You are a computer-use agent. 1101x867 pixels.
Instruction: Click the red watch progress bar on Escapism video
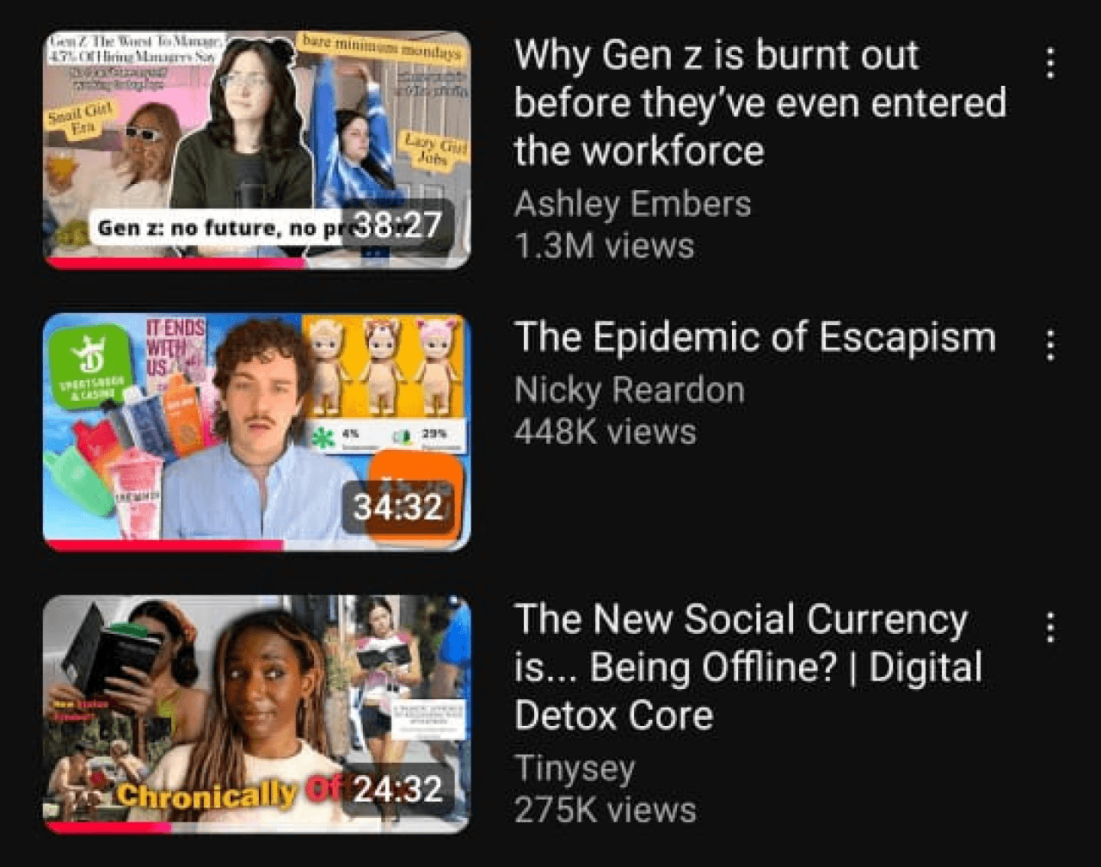click(x=163, y=545)
